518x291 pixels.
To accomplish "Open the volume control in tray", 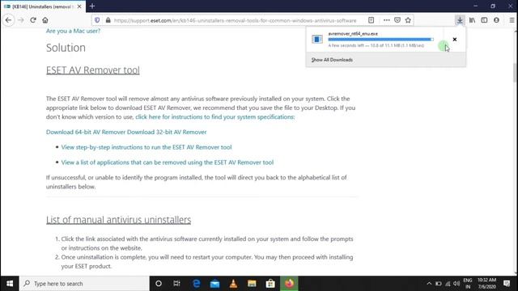I will coord(456,284).
